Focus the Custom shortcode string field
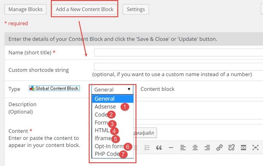The height and width of the screenshot is (166, 263). (x=178, y=66)
